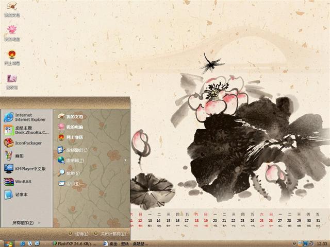The width and height of the screenshot is (330, 247).
Task: Launch Internet Explorer from the start menu
Action: coord(25,117)
